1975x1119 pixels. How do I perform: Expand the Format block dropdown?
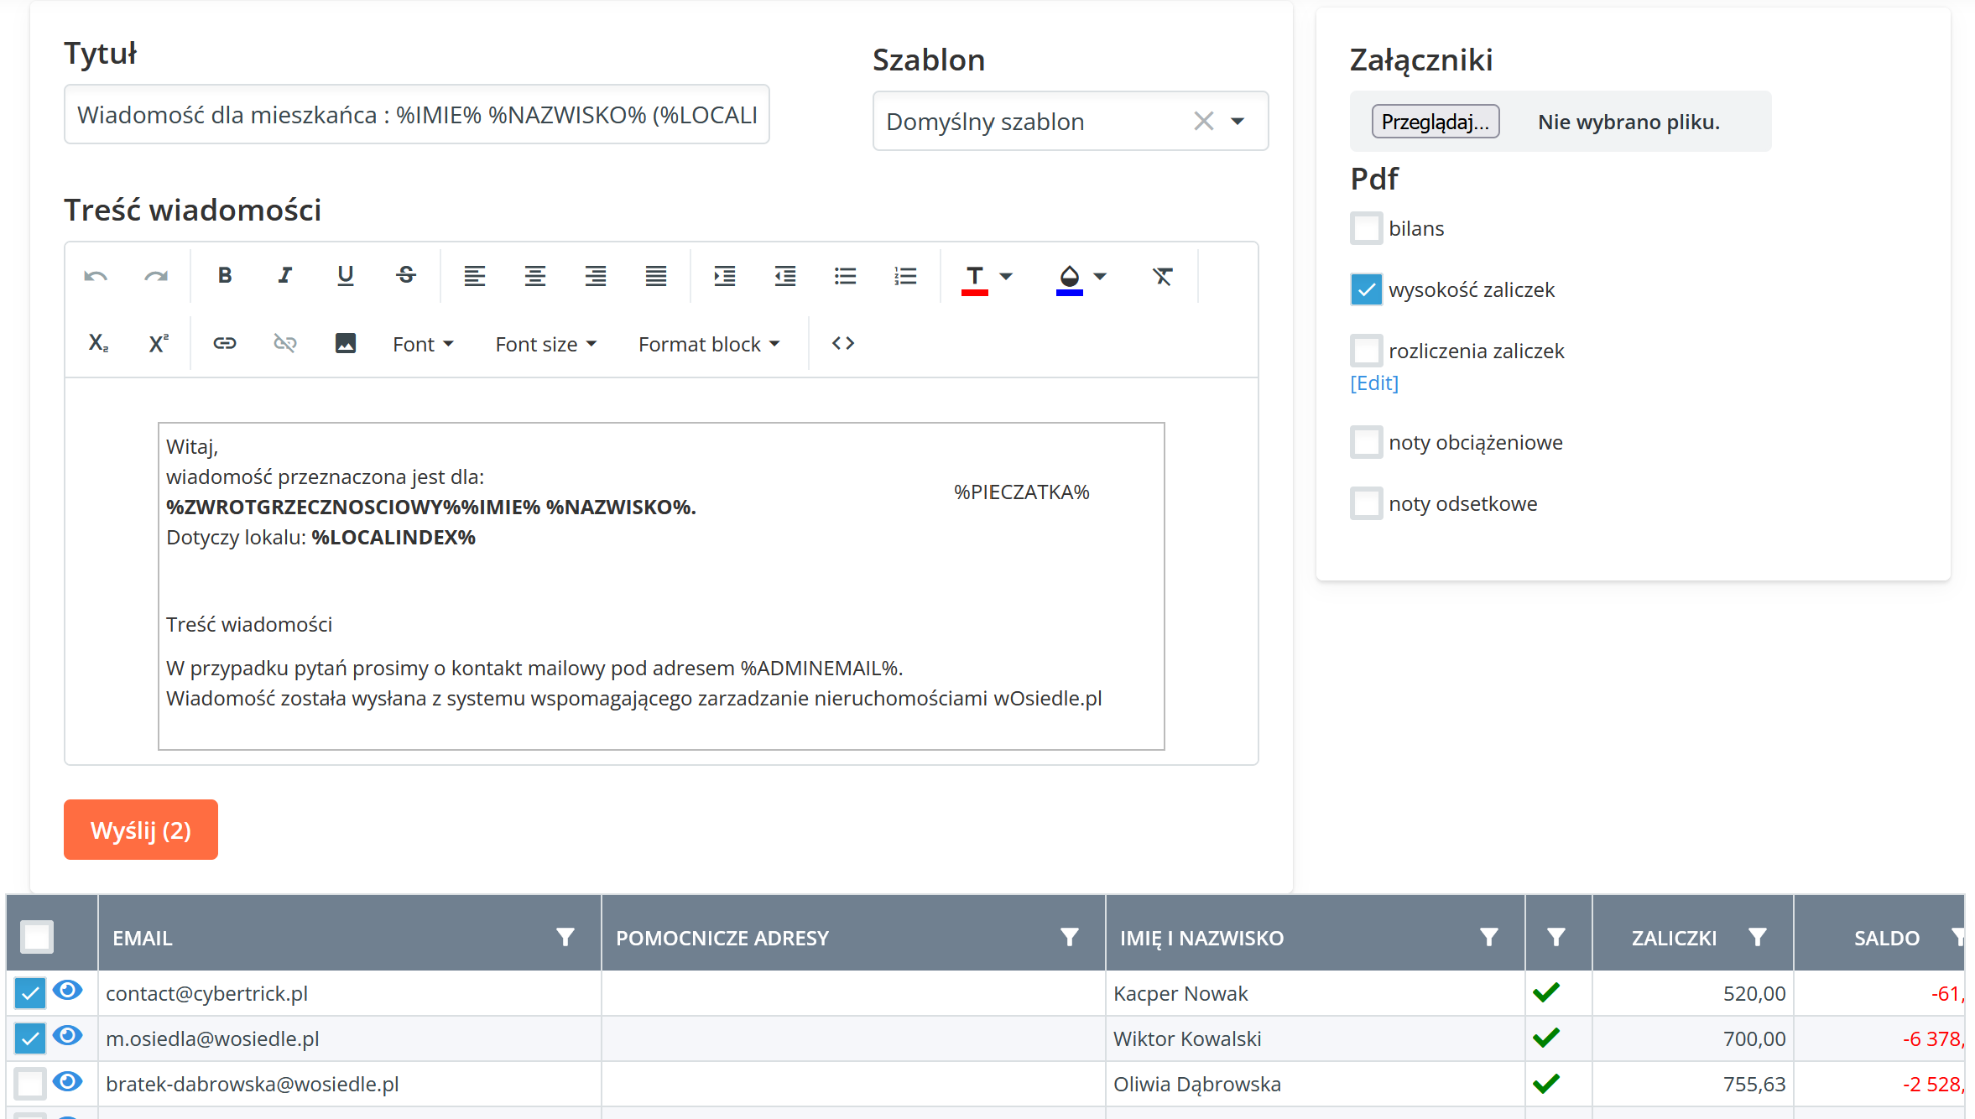[709, 344]
